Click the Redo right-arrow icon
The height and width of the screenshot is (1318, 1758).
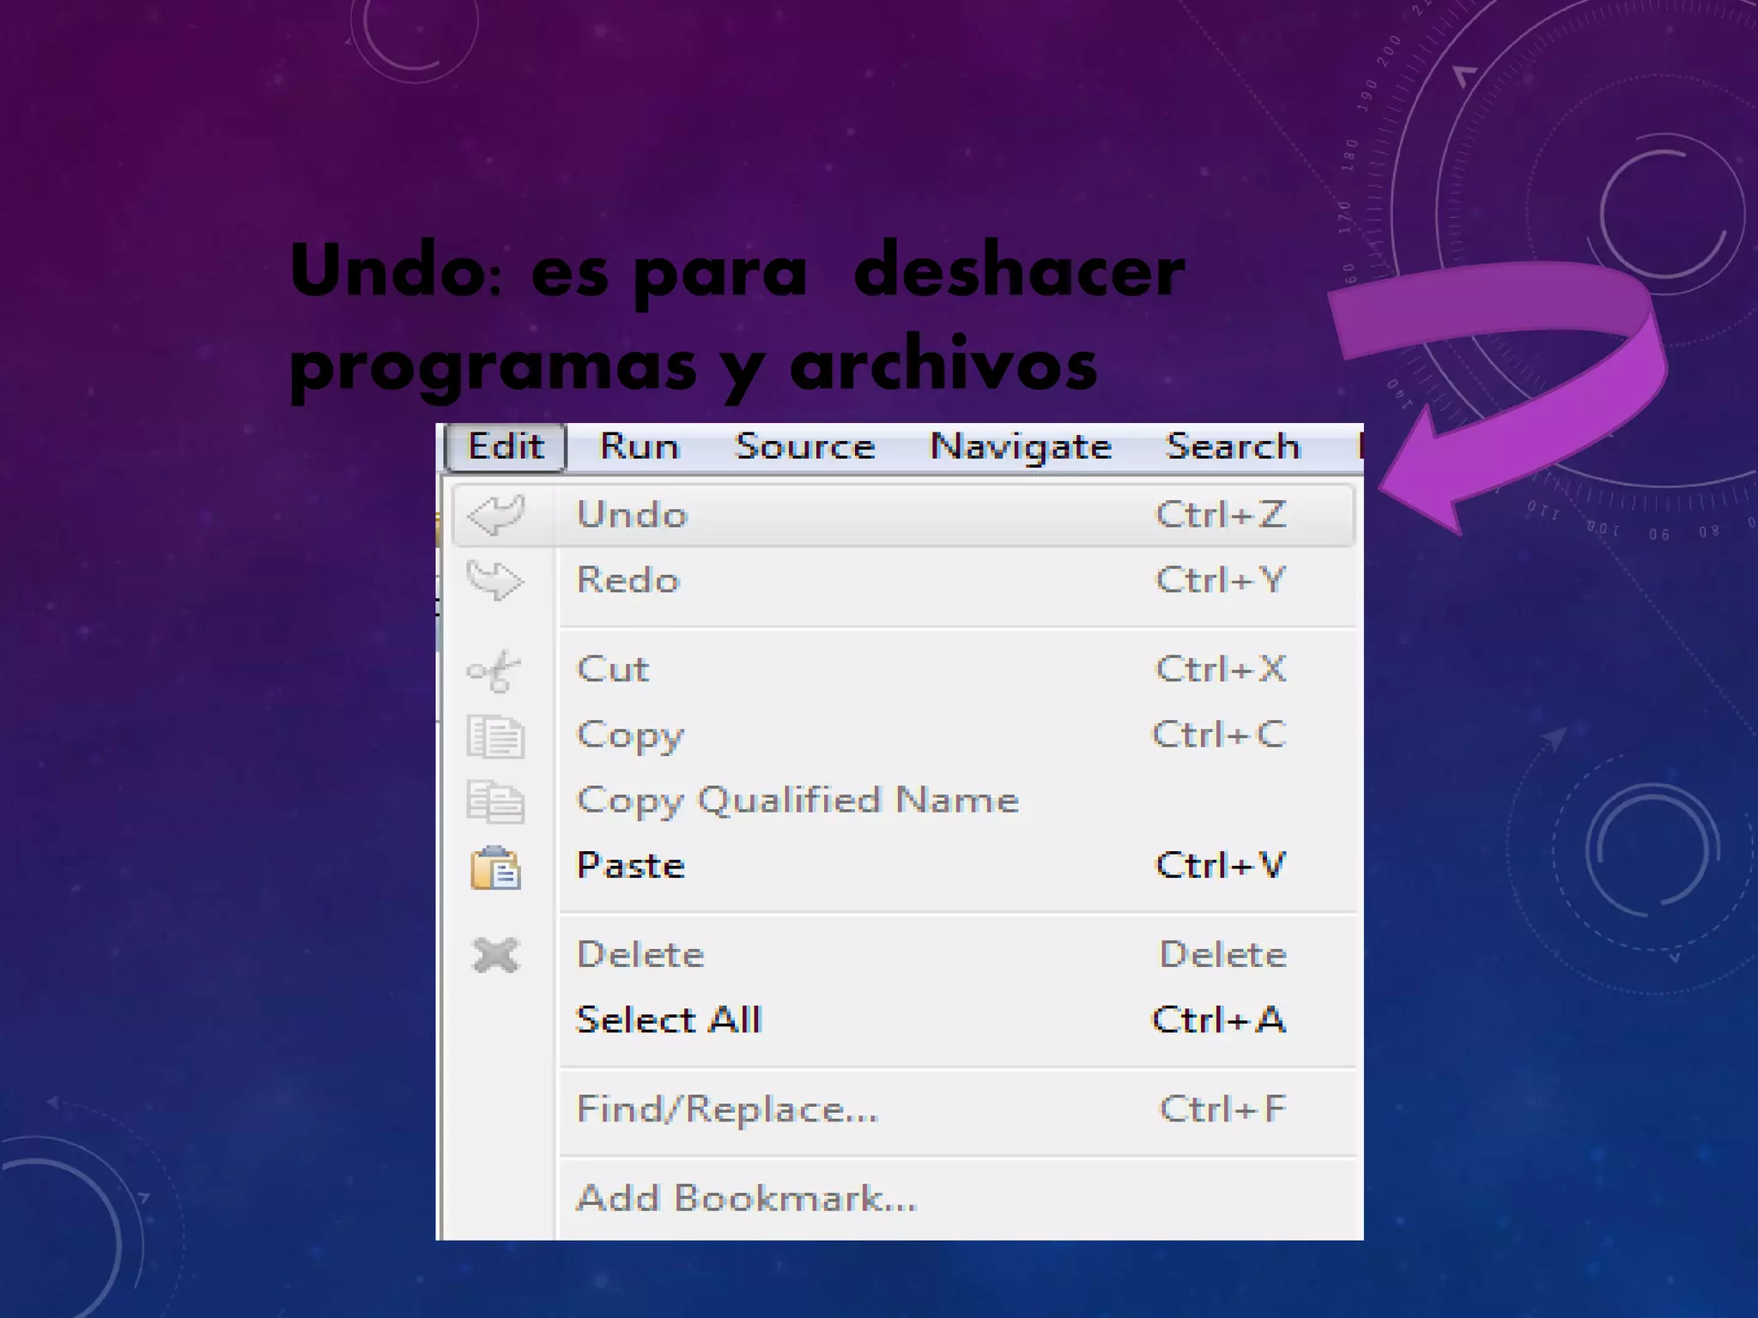click(x=495, y=580)
